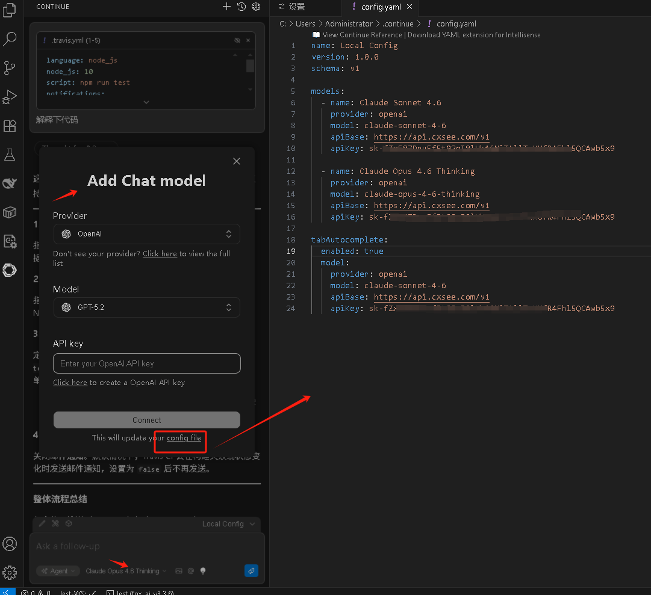Open the Extensions view
The width and height of the screenshot is (651, 595).
click(10, 126)
